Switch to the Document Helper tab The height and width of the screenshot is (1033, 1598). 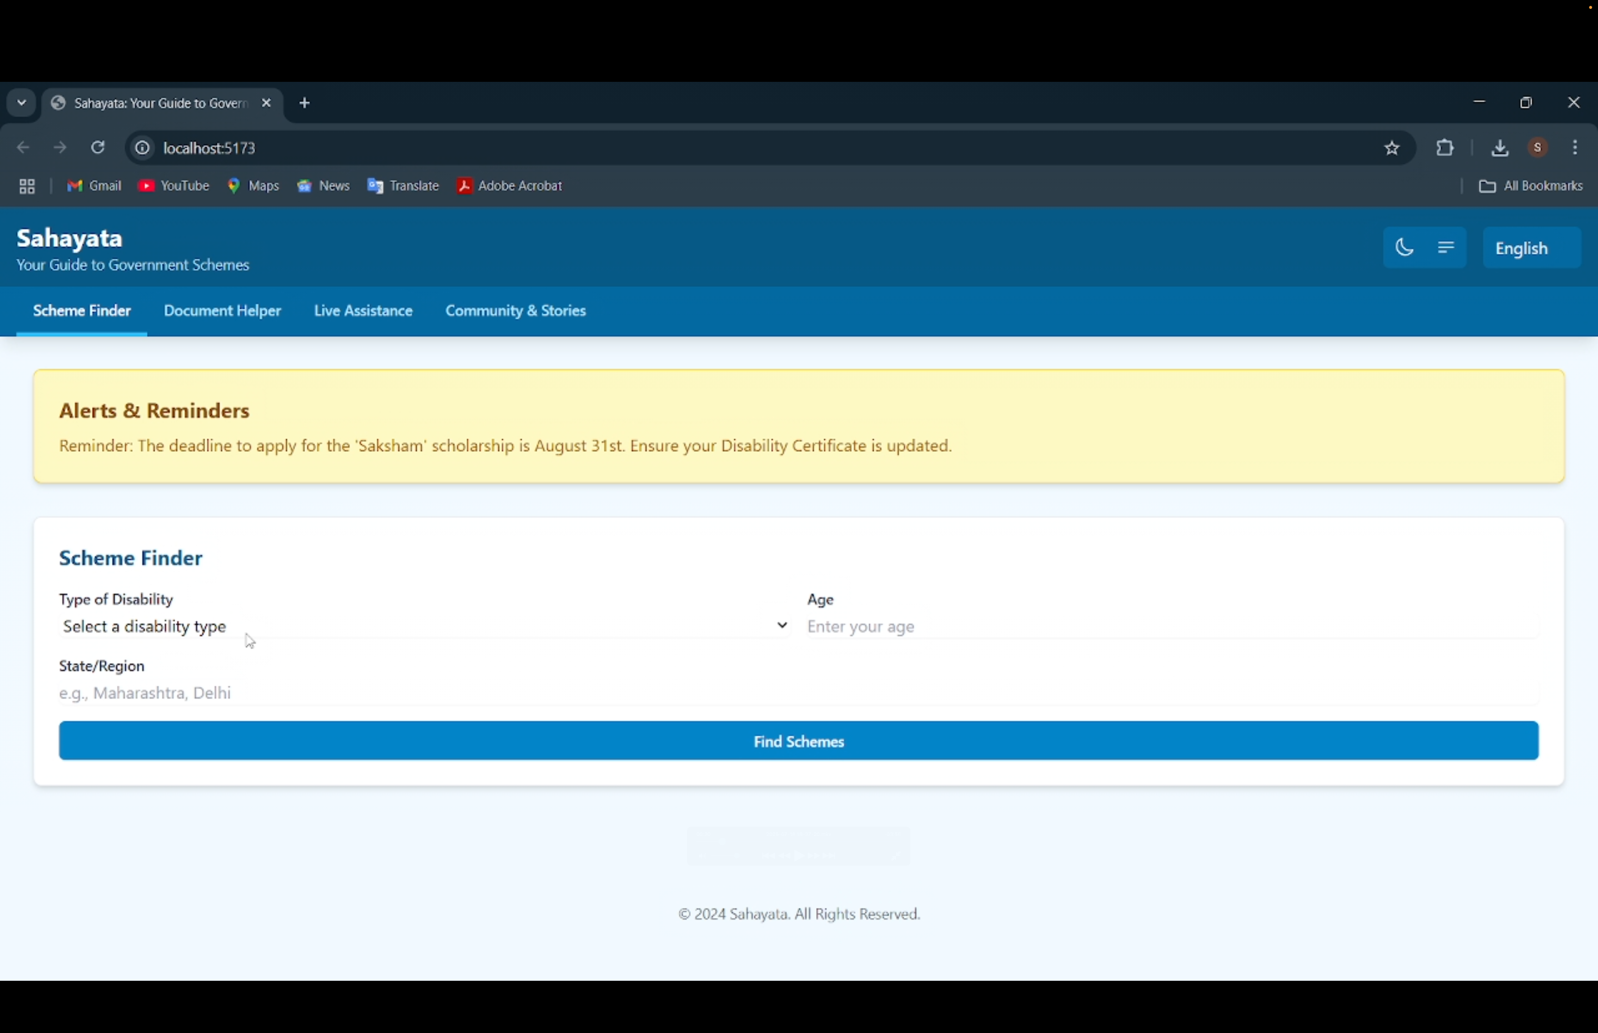coord(222,311)
